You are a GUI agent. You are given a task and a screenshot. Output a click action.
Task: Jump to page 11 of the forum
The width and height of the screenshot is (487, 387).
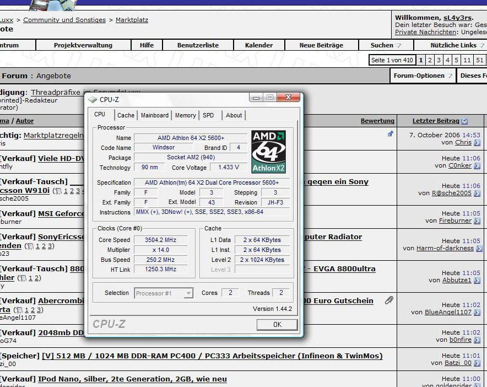point(467,60)
